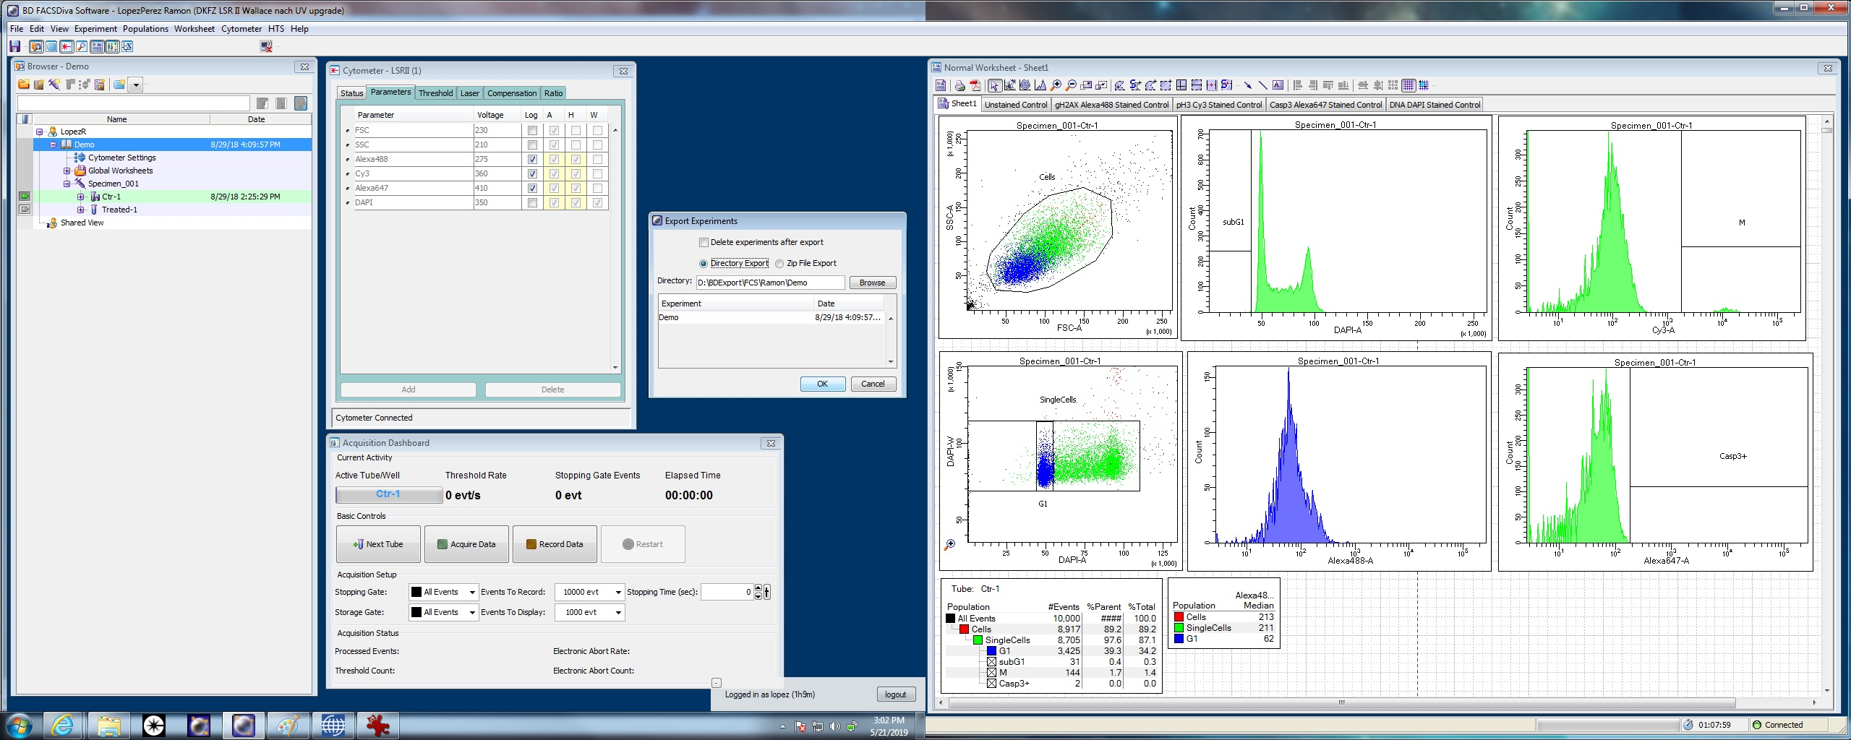Open Internet Explorer from the taskbar
The height and width of the screenshot is (740, 1851).
(62, 725)
